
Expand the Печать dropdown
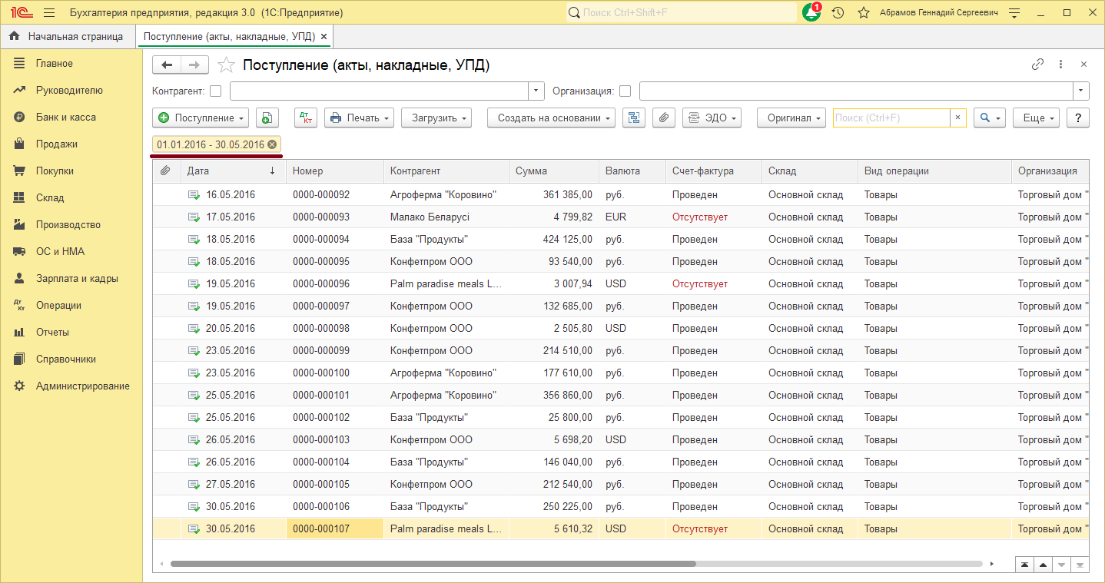click(359, 118)
